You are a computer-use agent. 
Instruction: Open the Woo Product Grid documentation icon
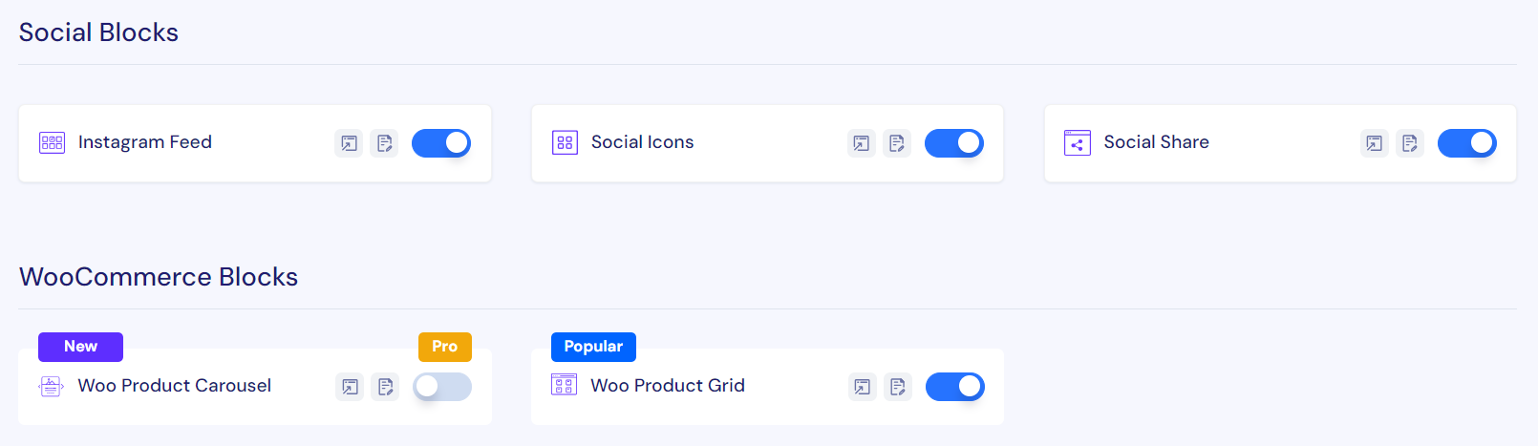898,387
